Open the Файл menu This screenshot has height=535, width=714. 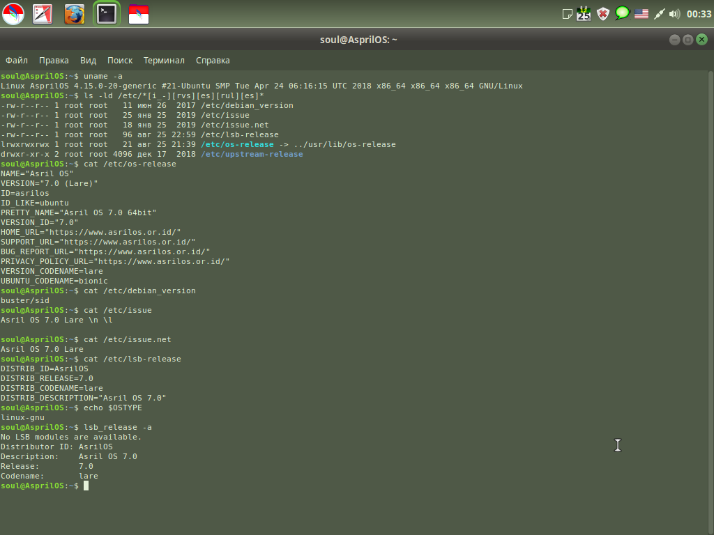pyautogui.click(x=17, y=60)
